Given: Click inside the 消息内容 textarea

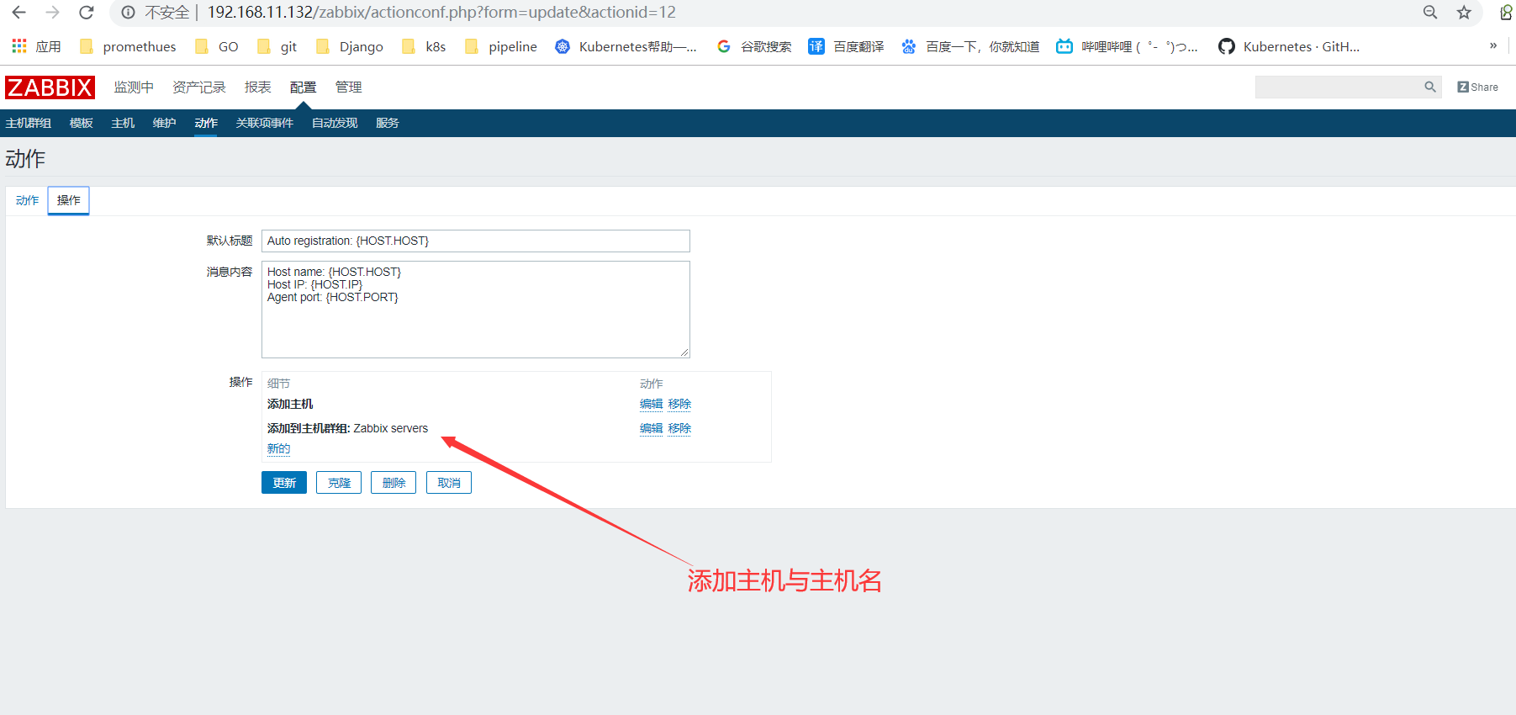Looking at the screenshot, I should (476, 310).
